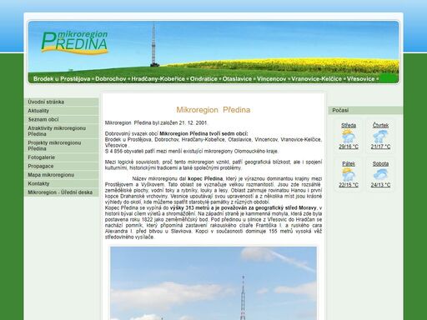Click founding date '21. 12. 2001'
The height and width of the screenshot is (320, 427).
coord(193,122)
